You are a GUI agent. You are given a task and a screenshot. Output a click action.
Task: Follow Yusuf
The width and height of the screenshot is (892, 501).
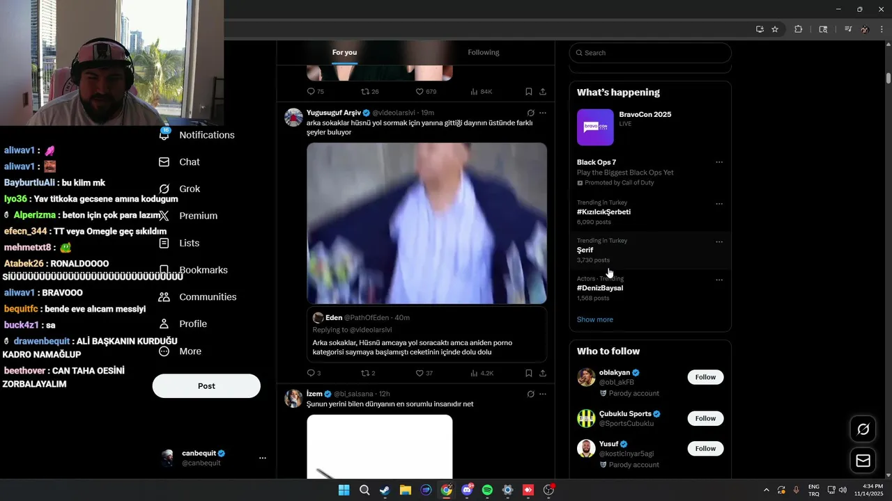705,449
